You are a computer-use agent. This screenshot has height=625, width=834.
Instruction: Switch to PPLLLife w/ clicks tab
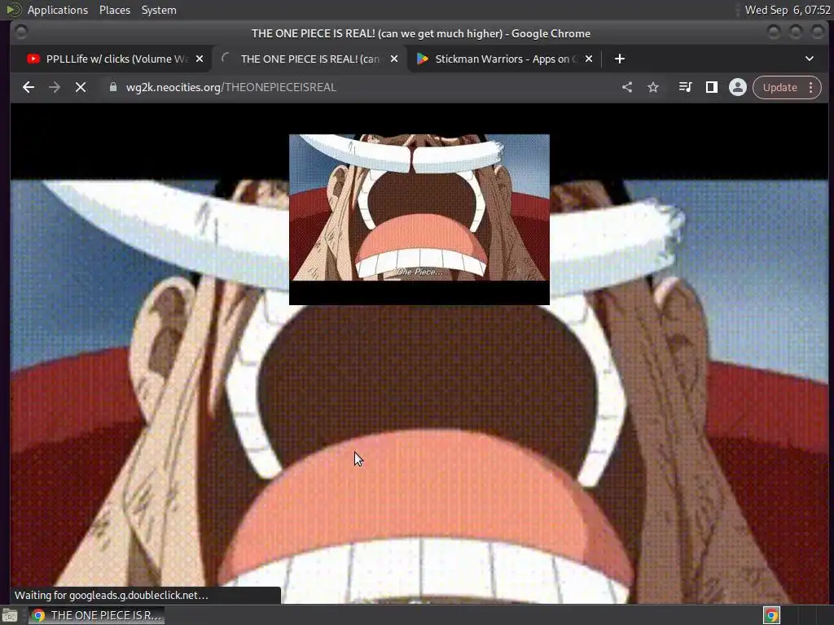coord(116,59)
